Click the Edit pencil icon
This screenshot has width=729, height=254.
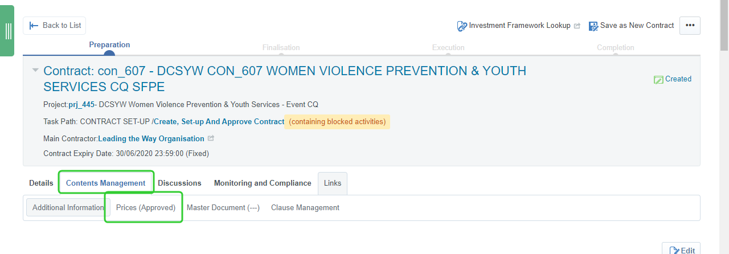(x=675, y=251)
